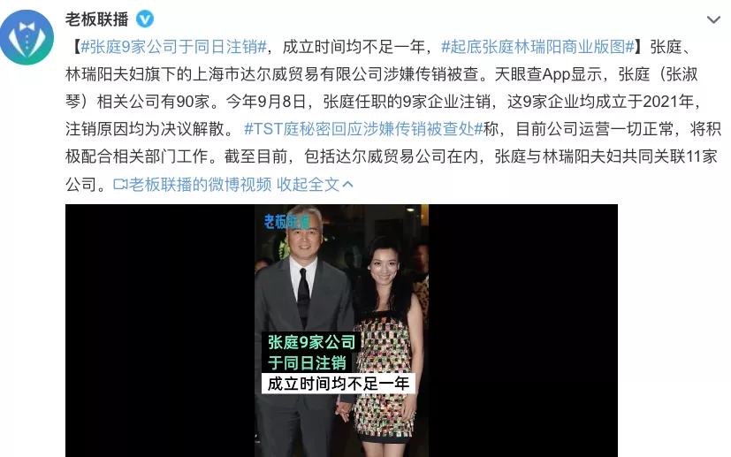Click the green caption line 于同日注销
This screenshot has width=731, height=457.
[x=307, y=362]
